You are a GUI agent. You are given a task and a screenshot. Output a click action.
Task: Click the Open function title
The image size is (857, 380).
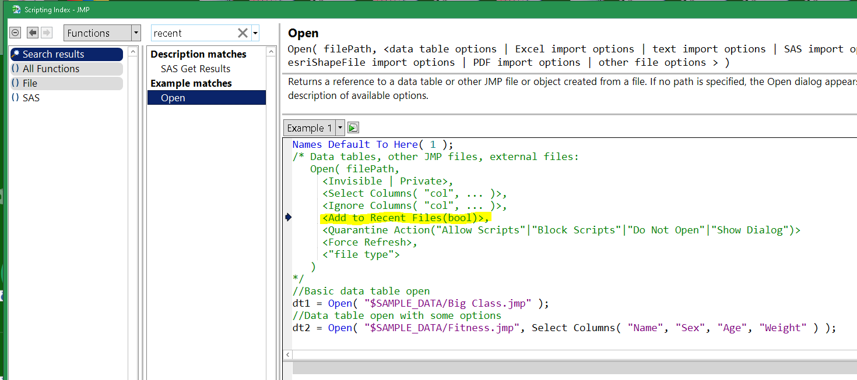pos(303,33)
